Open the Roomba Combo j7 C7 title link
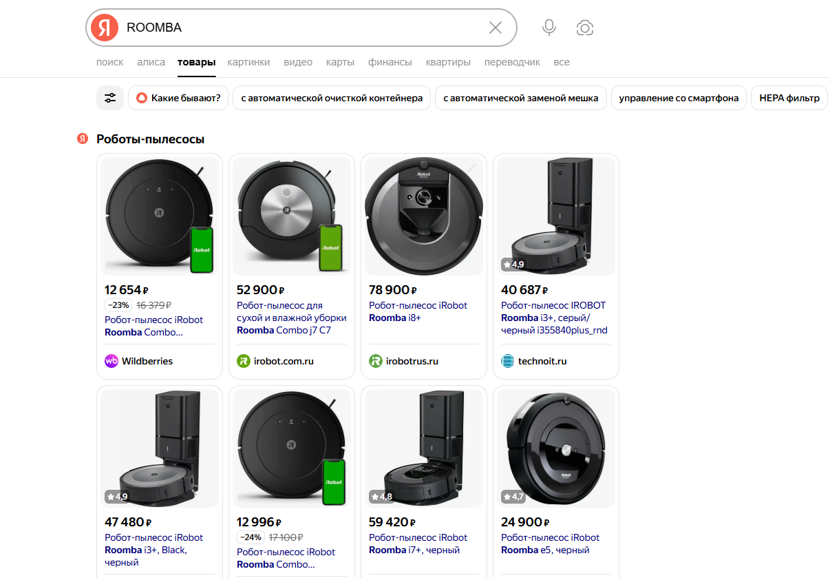This screenshot has width=830, height=578. coord(292,318)
